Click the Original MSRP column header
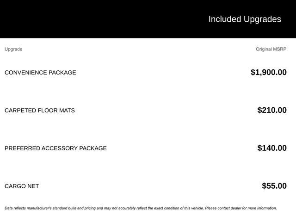The image size is (296, 222). point(271,49)
